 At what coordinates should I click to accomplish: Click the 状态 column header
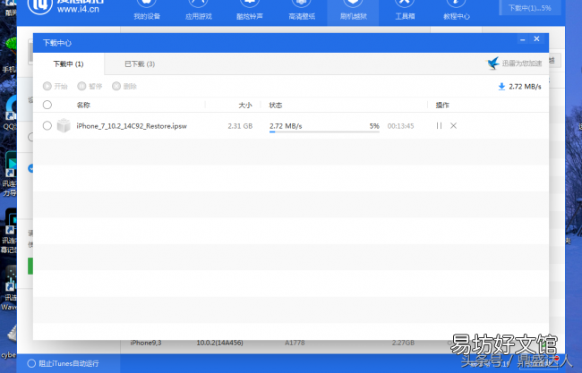tap(276, 106)
